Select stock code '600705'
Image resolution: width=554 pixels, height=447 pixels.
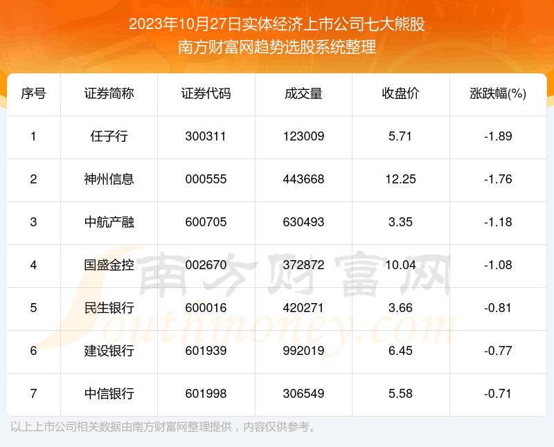[206, 222]
